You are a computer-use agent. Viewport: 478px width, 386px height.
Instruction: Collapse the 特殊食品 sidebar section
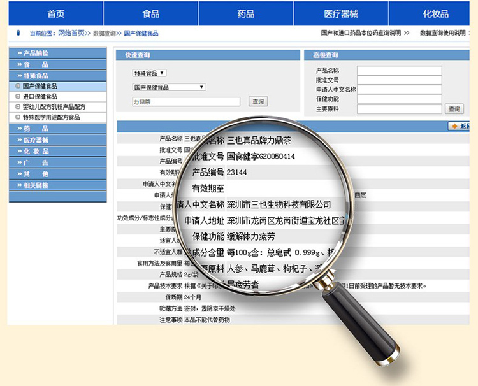pyautogui.click(x=58, y=76)
